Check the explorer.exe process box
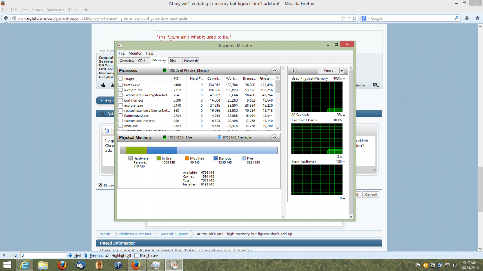Viewport: 483px width, 271px height. coord(121,106)
